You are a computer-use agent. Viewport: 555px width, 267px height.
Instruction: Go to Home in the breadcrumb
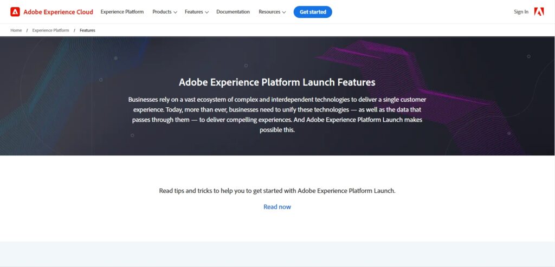pyautogui.click(x=16, y=30)
